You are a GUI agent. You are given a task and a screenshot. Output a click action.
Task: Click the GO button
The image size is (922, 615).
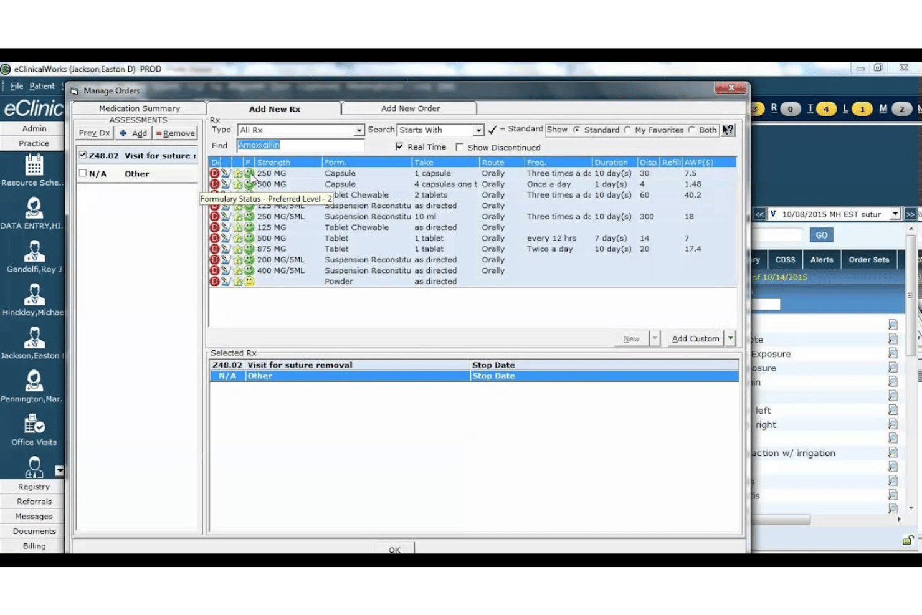[821, 235]
